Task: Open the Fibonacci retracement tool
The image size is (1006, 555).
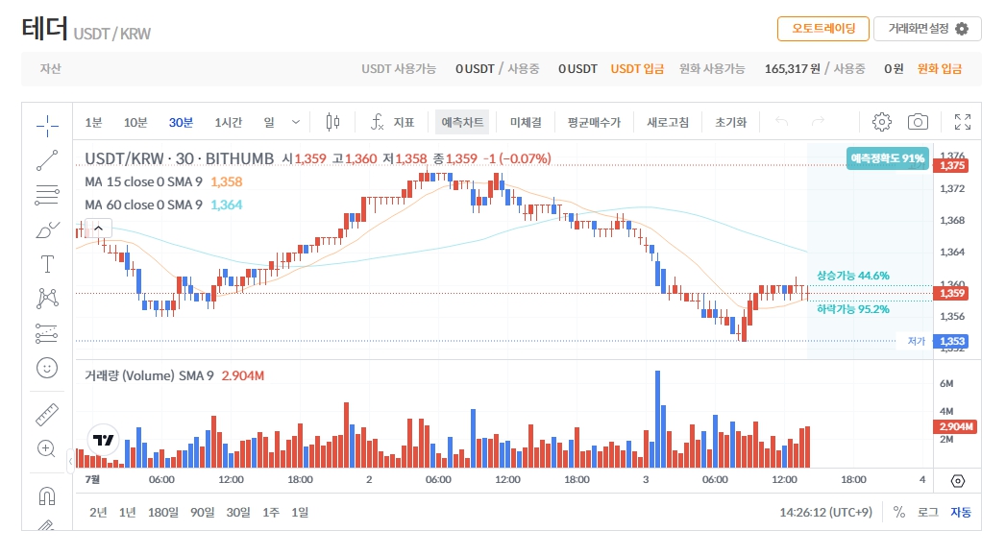Action: coord(47,195)
